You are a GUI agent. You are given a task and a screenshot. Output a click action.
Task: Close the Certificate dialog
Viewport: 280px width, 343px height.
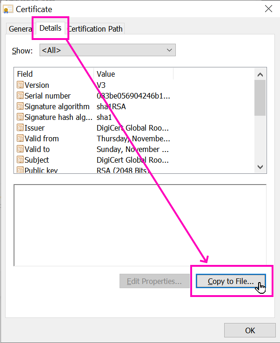pyautogui.click(x=268, y=9)
